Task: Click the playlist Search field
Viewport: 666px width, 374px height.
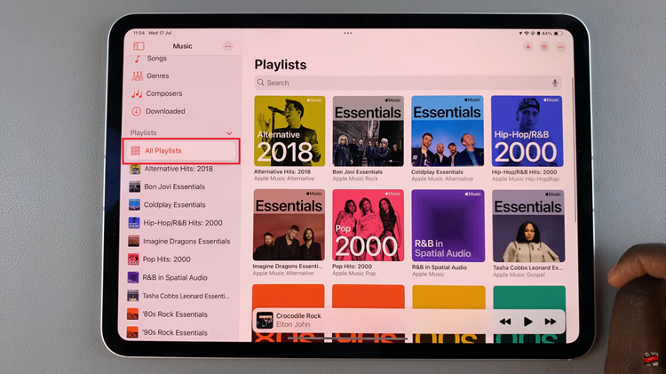Action: (408, 83)
